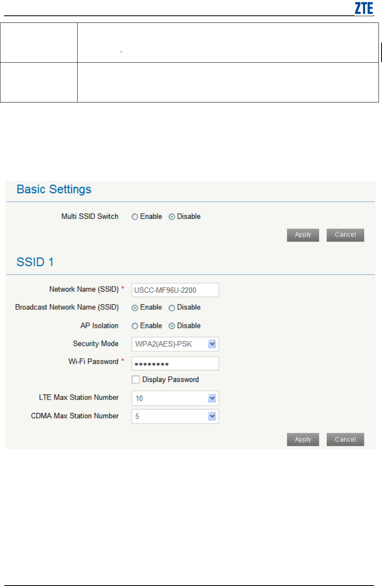
Task: Click the Wi-Fi Password field
Action: 175,363
